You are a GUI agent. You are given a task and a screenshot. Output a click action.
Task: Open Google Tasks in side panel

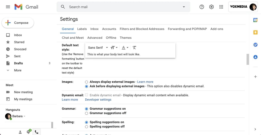(255, 45)
